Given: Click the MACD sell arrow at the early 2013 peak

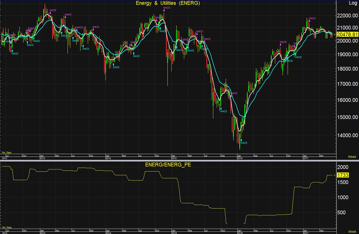Looking at the screenshot, I should (50, 13).
